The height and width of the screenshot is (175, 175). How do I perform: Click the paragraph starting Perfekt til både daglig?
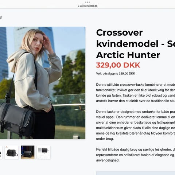pos(136,155)
